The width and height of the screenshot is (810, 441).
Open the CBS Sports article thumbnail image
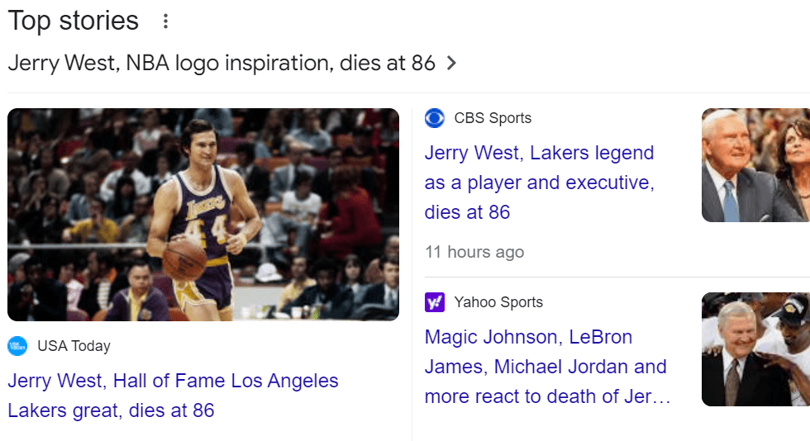(755, 165)
